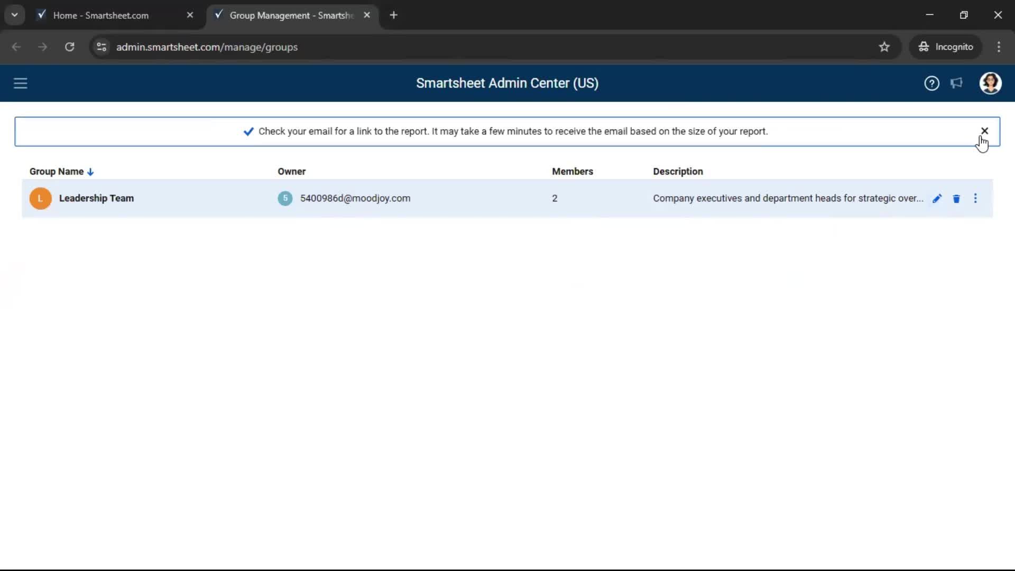The width and height of the screenshot is (1015, 571).
Task: Open the hamburger navigation menu
Action: [x=20, y=83]
